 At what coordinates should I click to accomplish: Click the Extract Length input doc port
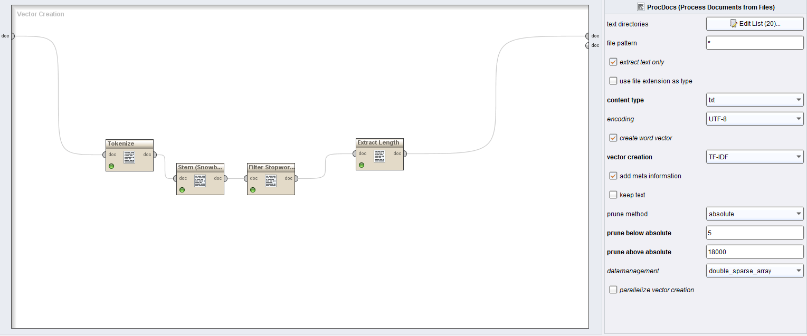[x=354, y=154]
